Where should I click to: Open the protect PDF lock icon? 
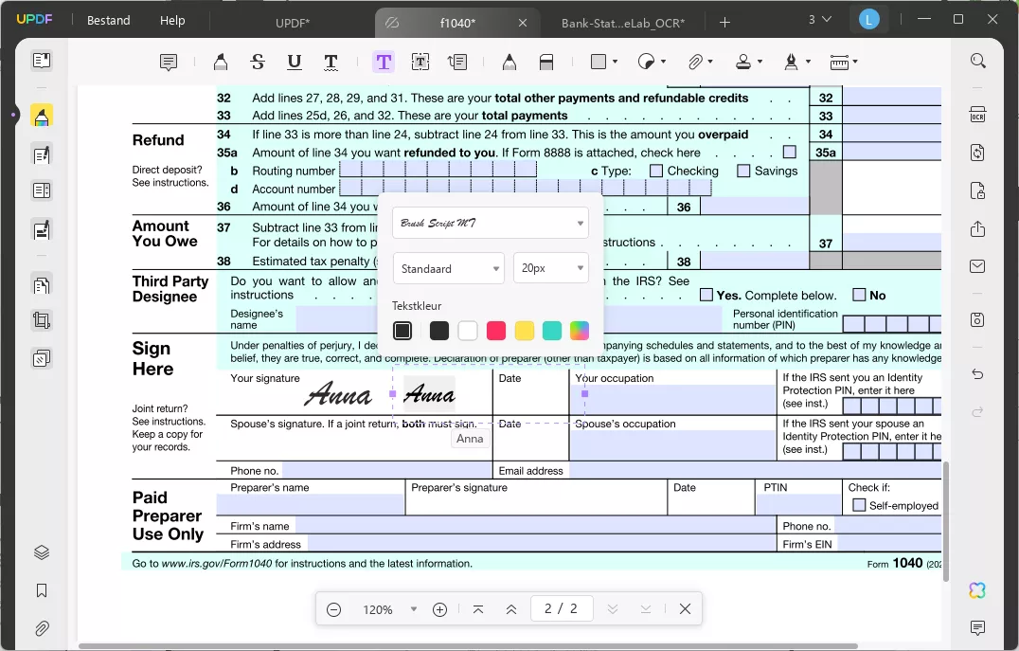[978, 190]
